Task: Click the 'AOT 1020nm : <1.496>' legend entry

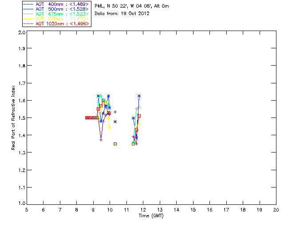Action: 56,23
